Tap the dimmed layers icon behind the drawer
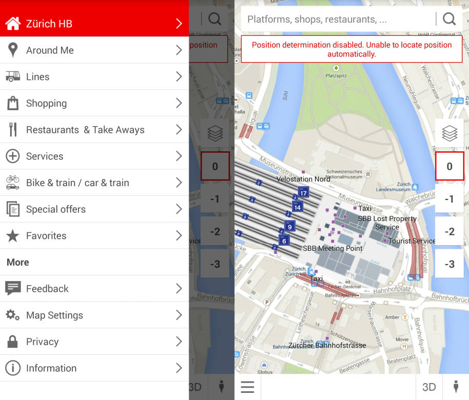This screenshot has width=469, height=400. pos(215,133)
